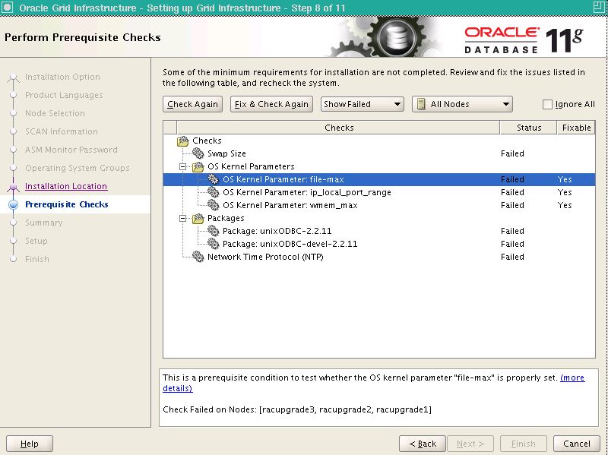Select the ip_local_port_range kernel parameter row
This screenshot has width=608, height=455.
click(x=306, y=192)
